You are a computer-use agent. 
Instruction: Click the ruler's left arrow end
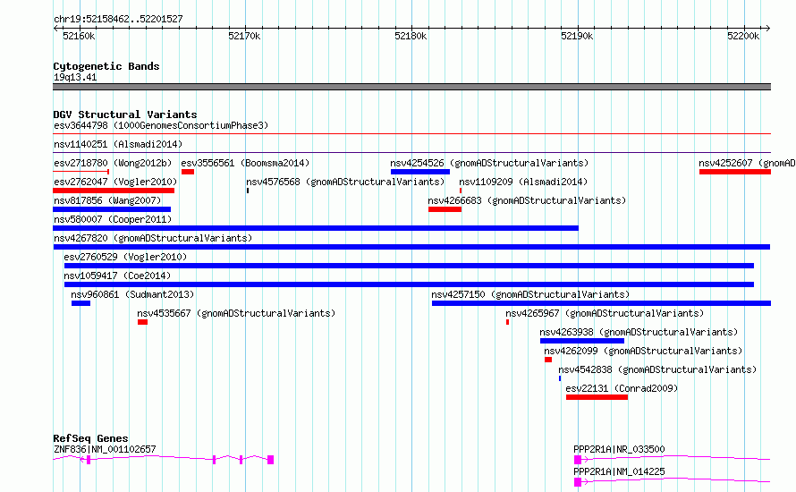tap(55, 28)
